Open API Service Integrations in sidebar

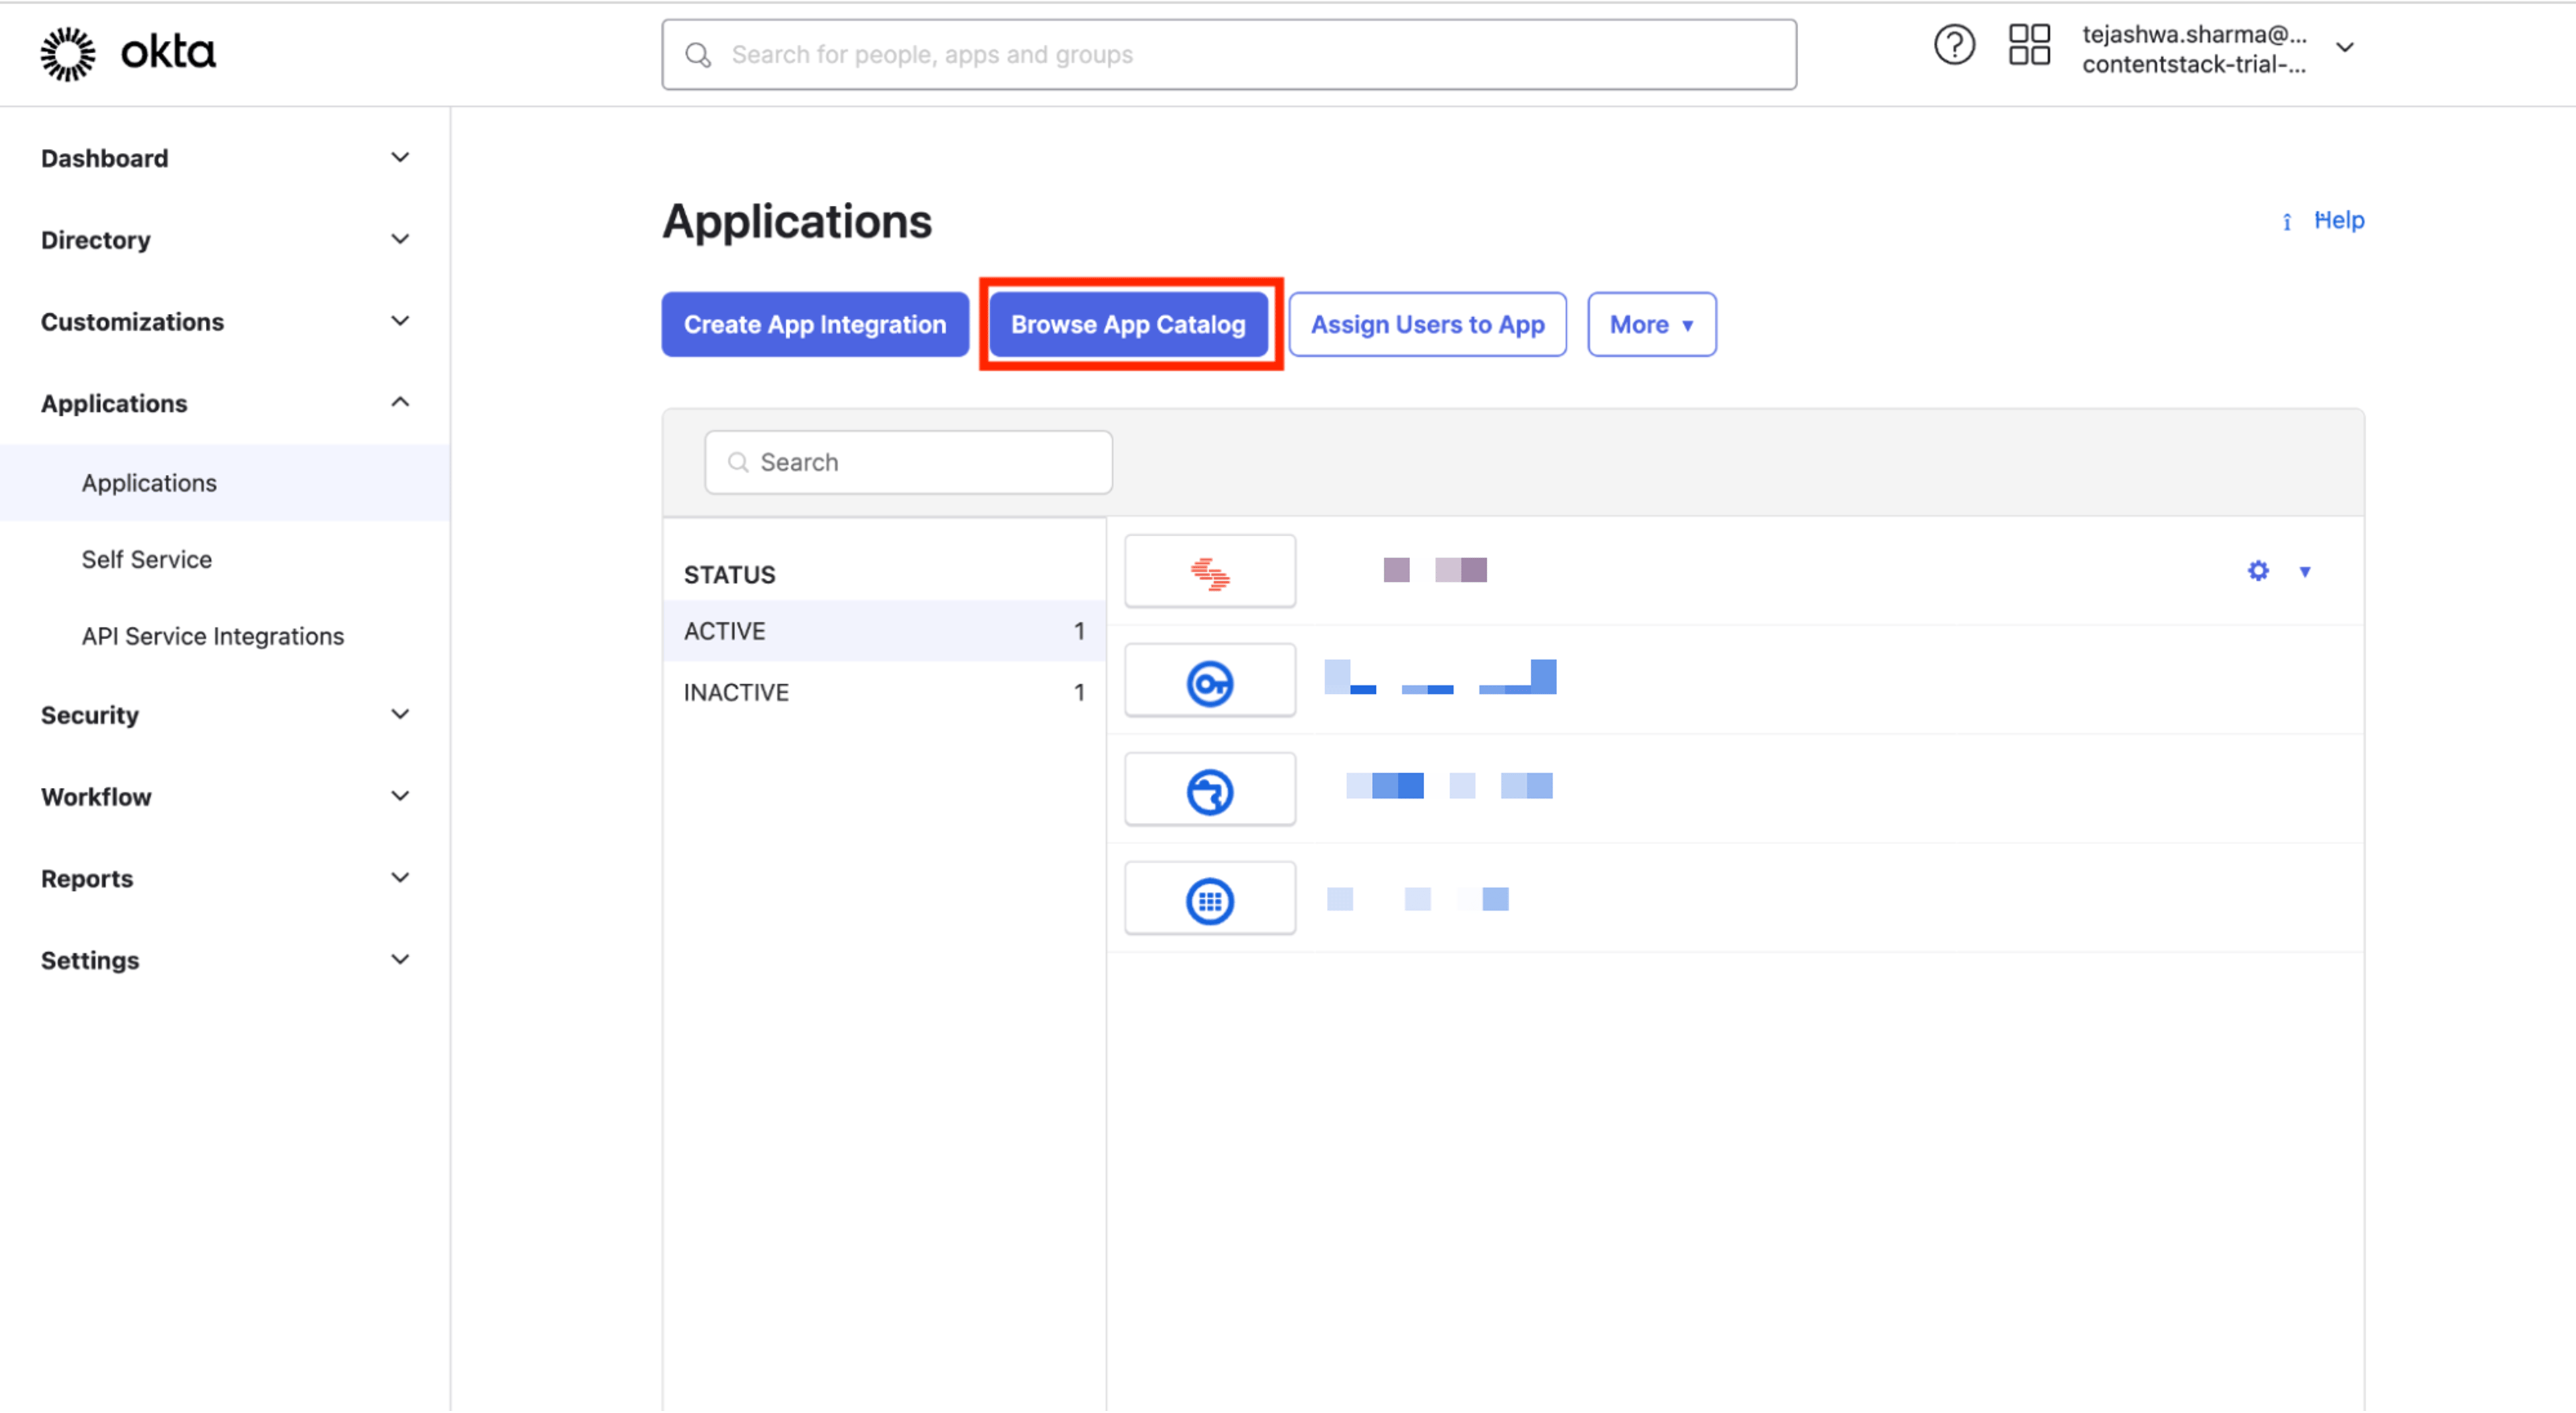(213, 637)
